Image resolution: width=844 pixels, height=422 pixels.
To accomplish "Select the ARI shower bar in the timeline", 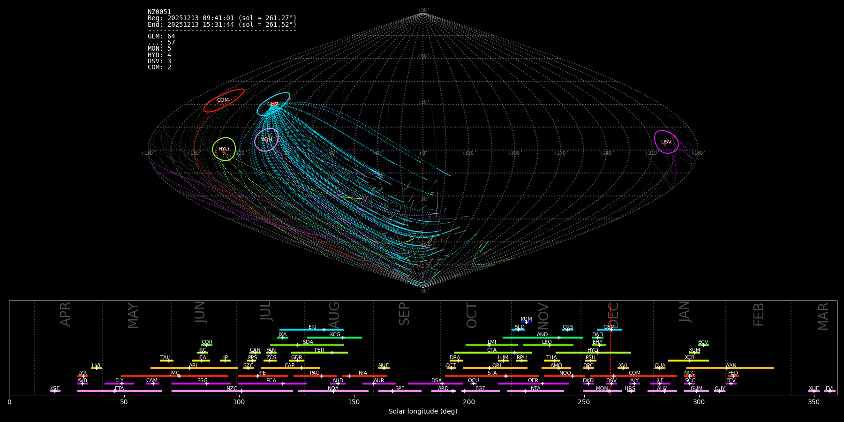I will coord(194,368).
